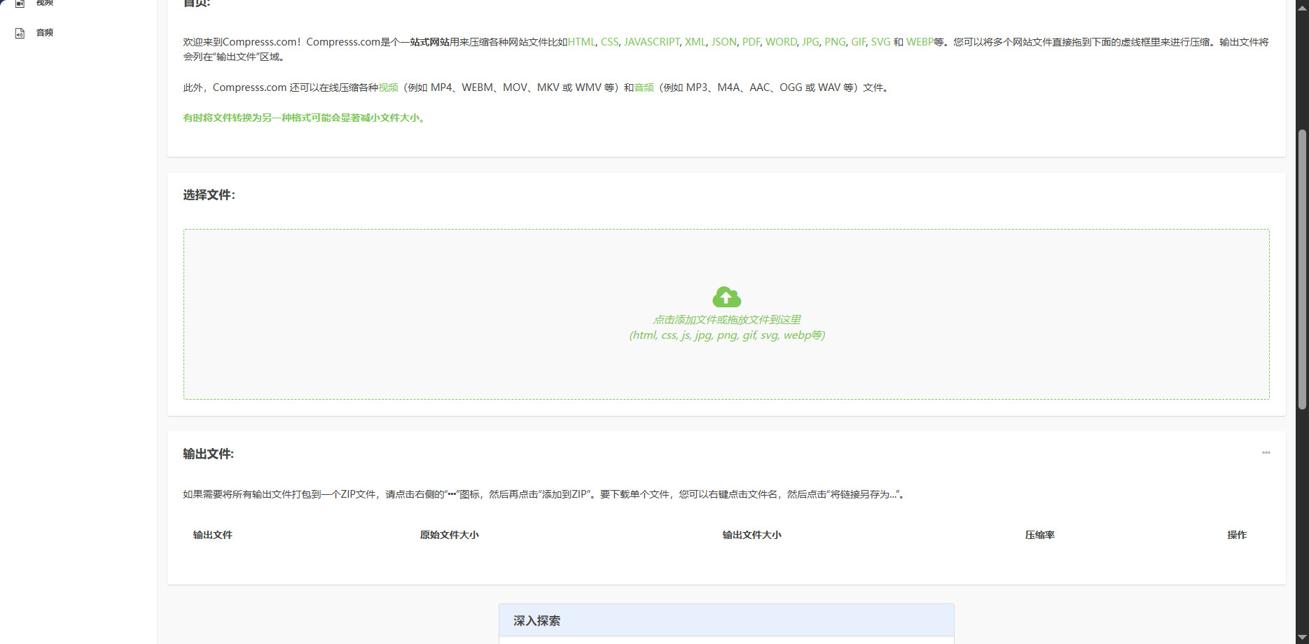
Task: Select 音频 in the left sidebar
Action: (45, 33)
